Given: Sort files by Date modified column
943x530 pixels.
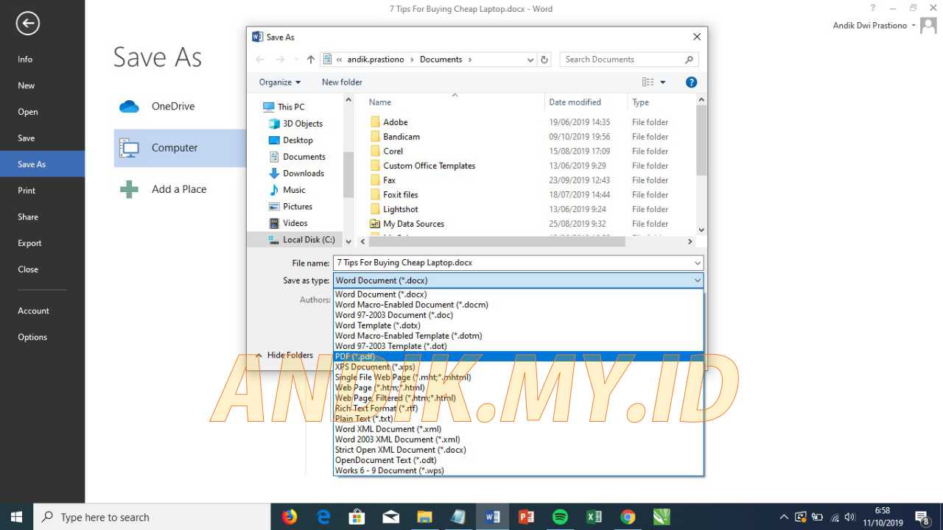Looking at the screenshot, I should 586,102.
